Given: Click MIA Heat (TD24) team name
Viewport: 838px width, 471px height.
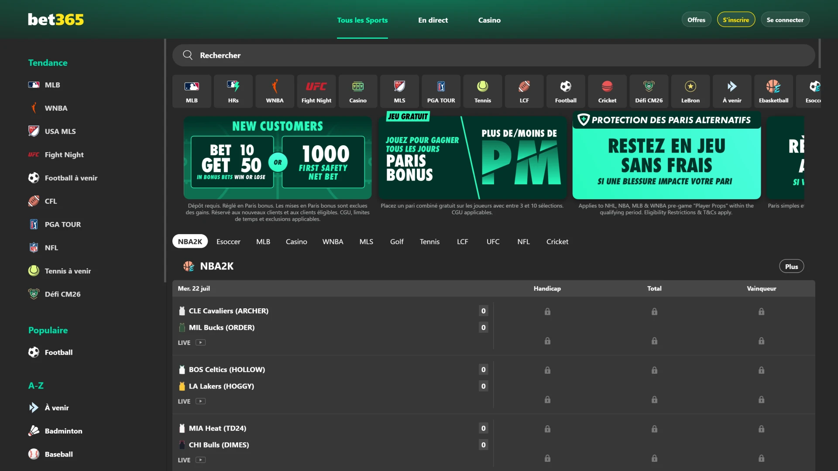Looking at the screenshot, I should tap(217, 428).
